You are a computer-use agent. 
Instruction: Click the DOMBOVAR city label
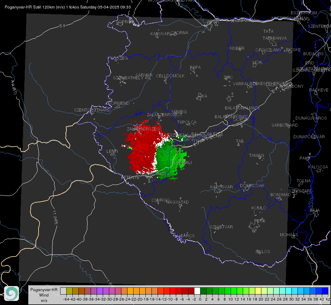click(252, 186)
